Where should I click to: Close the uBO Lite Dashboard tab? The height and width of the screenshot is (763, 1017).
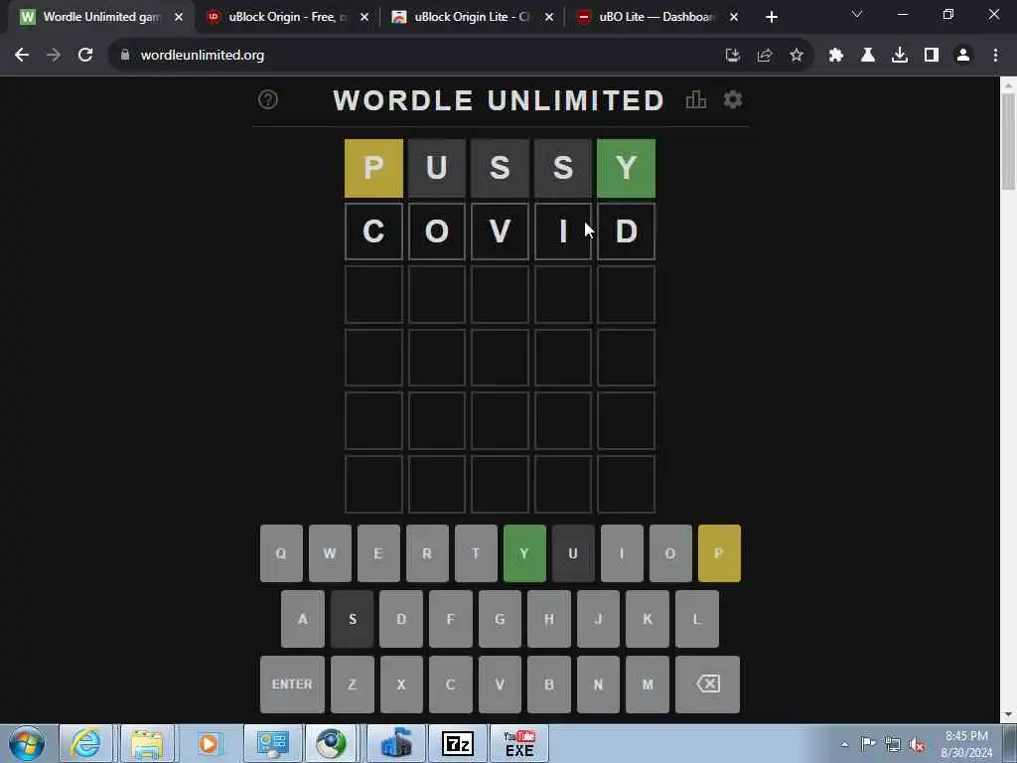tap(734, 17)
